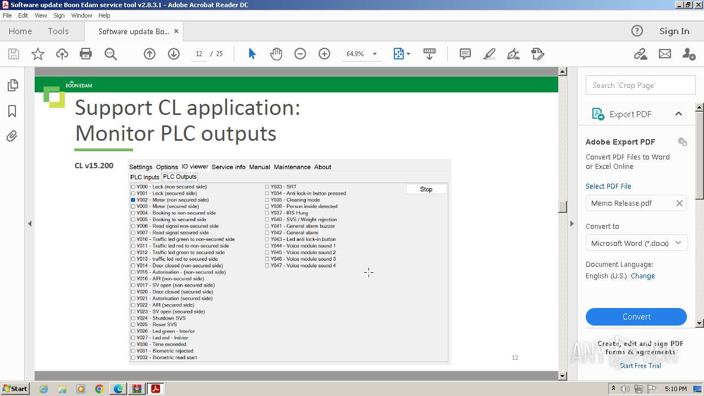The height and width of the screenshot is (396, 704).
Task: Go to next page arrow
Action: 174,54
